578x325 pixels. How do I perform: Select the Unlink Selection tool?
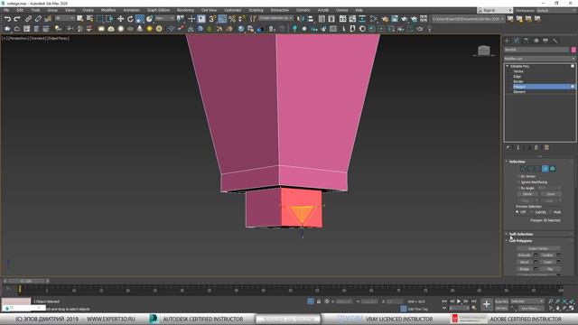(x=38, y=18)
